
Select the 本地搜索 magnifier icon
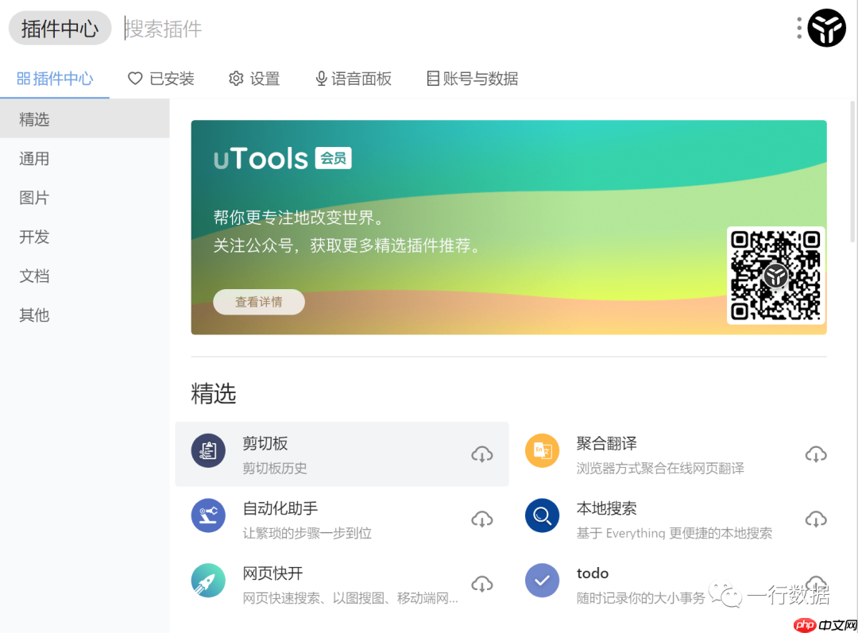(x=542, y=515)
